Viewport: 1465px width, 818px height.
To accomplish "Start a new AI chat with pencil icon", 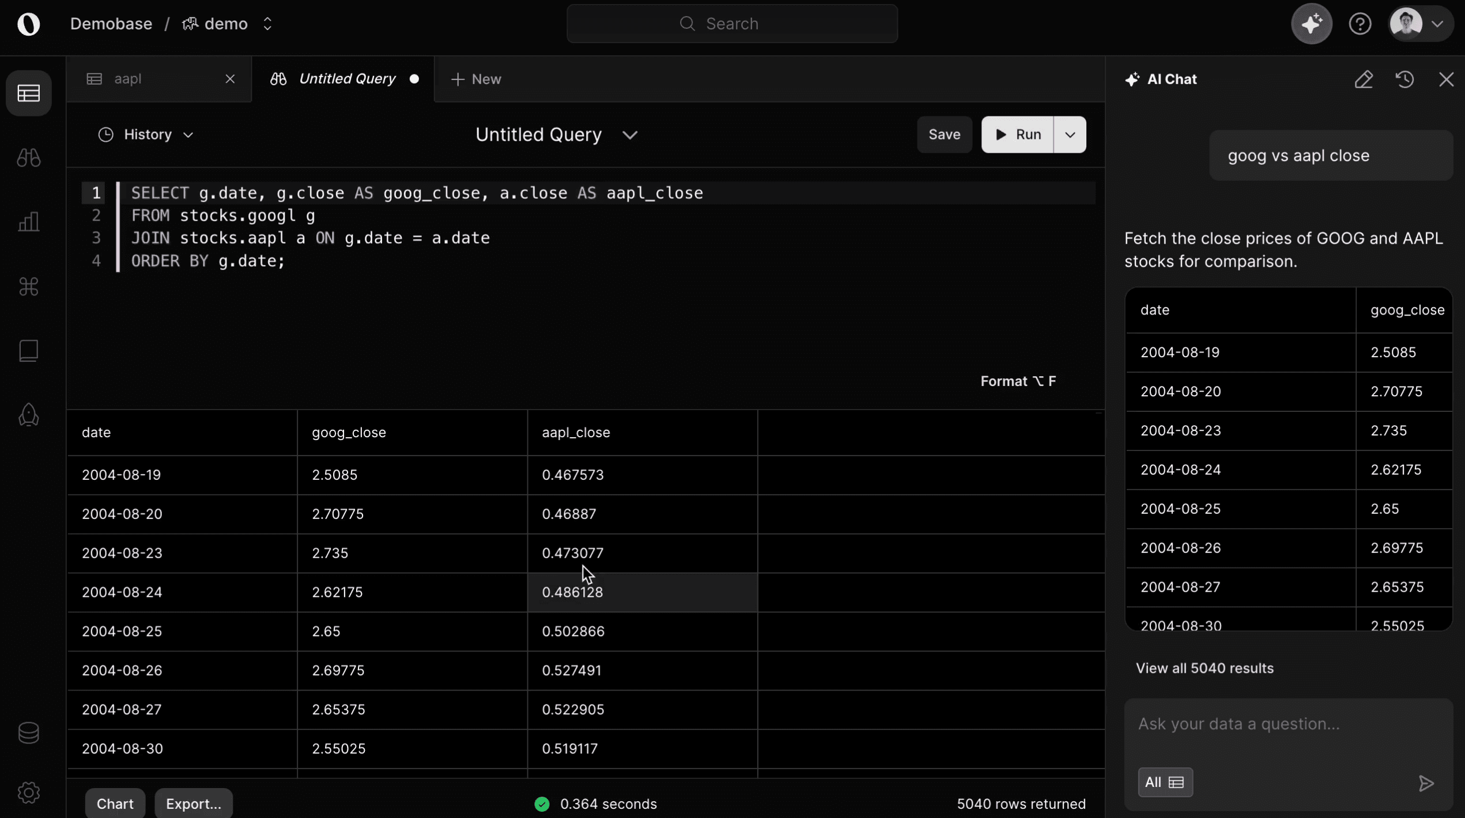I will pyautogui.click(x=1364, y=79).
